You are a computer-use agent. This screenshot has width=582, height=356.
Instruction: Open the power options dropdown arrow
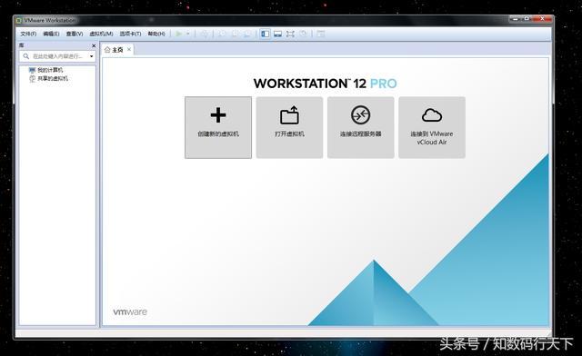(188, 34)
